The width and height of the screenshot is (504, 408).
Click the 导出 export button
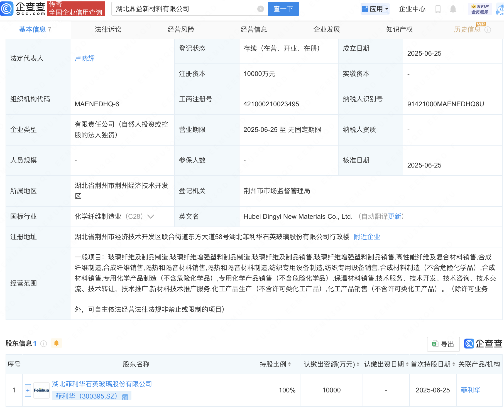point(443,344)
